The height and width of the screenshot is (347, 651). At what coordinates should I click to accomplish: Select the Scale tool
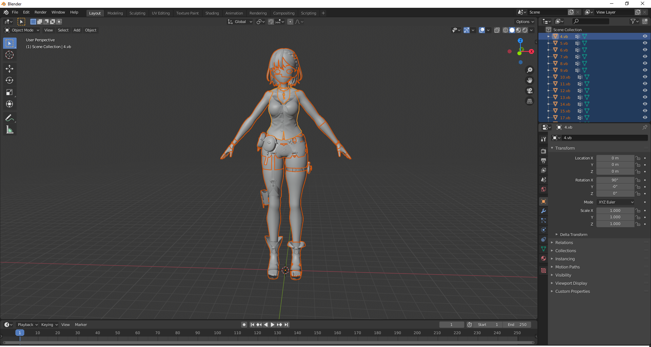click(9, 92)
